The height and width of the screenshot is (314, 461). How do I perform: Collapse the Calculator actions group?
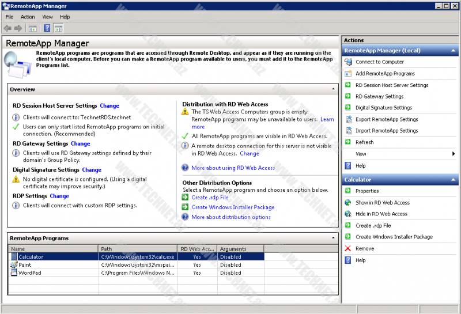point(454,179)
